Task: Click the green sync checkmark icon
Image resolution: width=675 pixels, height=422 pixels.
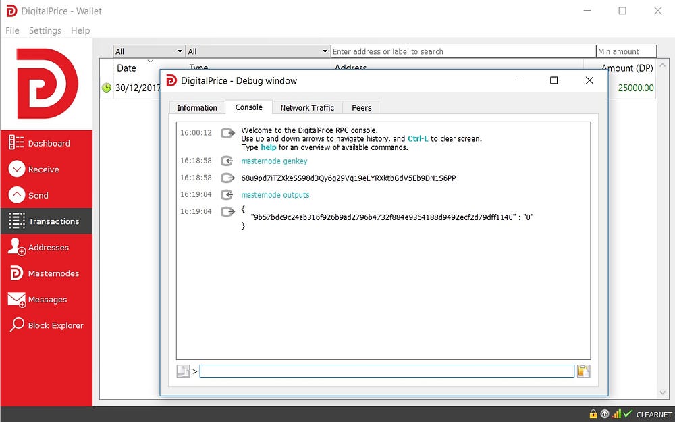Action: [628, 415]
